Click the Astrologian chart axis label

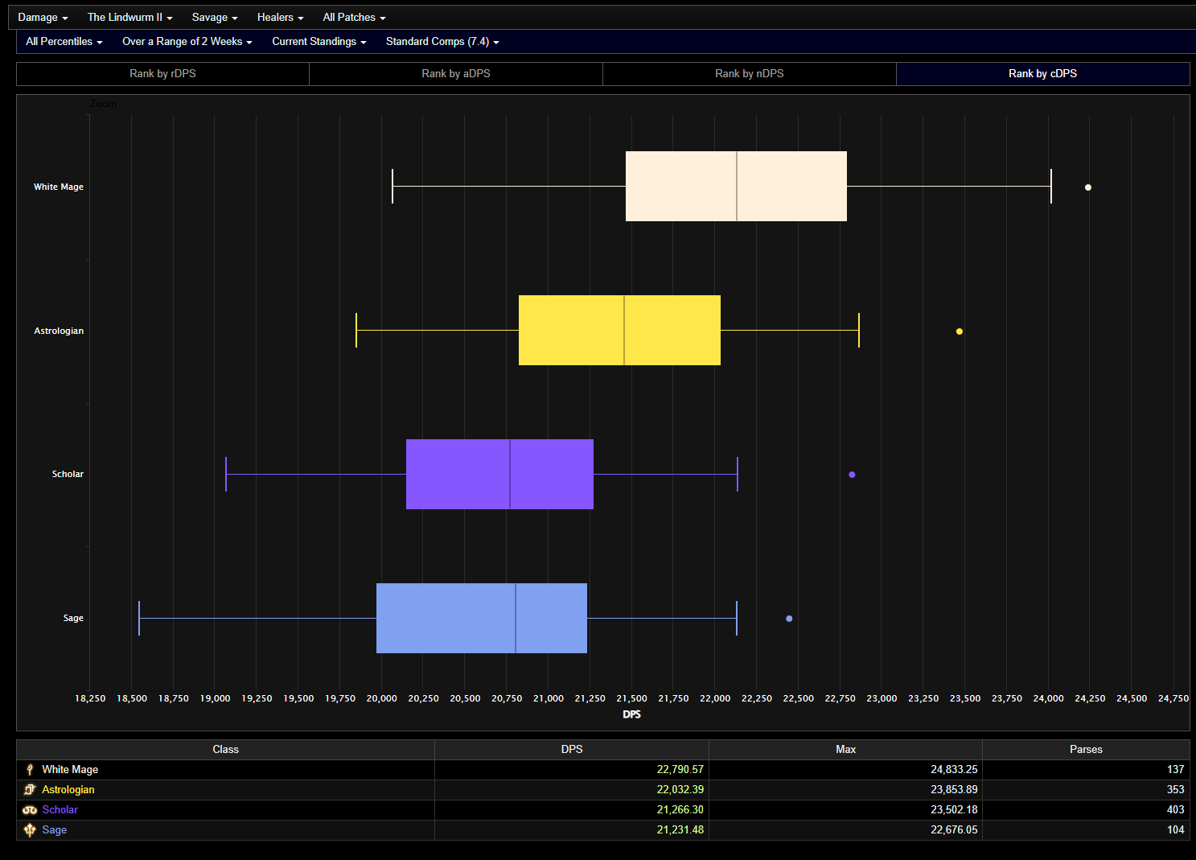pyautogui.click(x=59, y=331)
